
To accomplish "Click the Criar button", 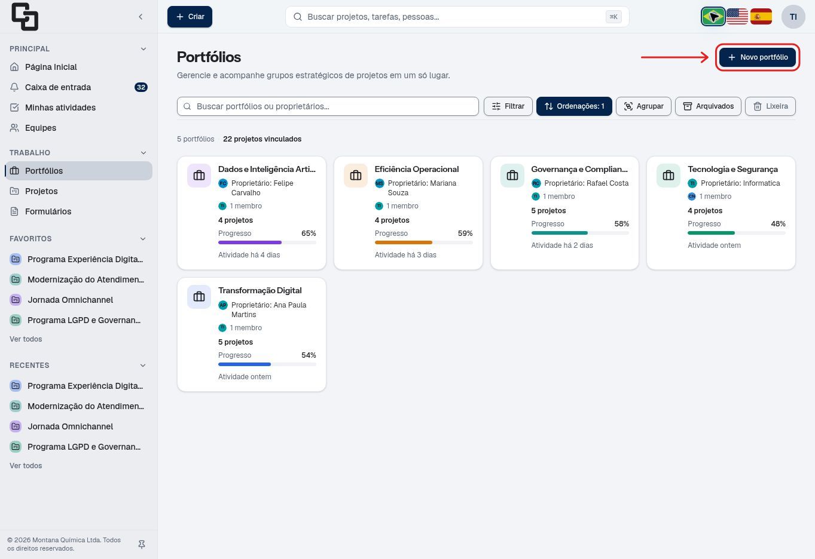I will 190,17.
